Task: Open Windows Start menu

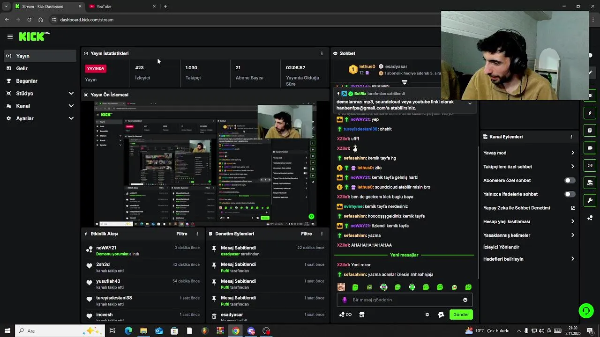Action: 7,331
